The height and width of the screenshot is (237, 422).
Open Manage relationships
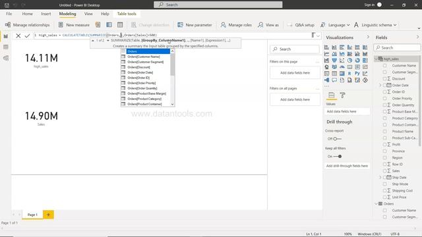click(x=28, y=25)
